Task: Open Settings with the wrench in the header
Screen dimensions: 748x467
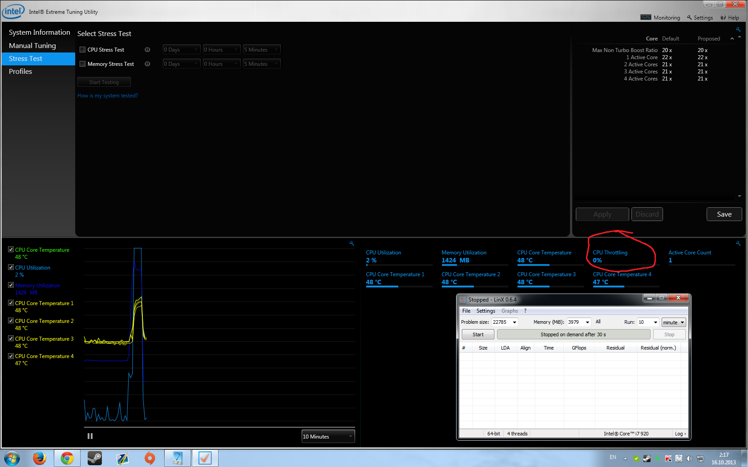Action: point(700,18)
